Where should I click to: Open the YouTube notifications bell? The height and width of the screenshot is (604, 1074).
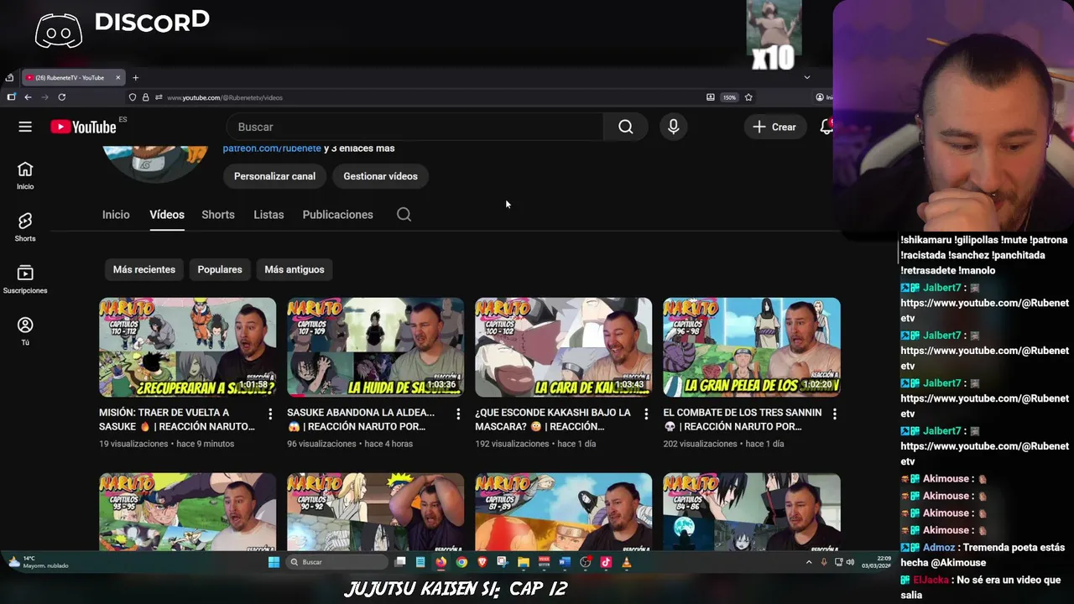(826, 127)
